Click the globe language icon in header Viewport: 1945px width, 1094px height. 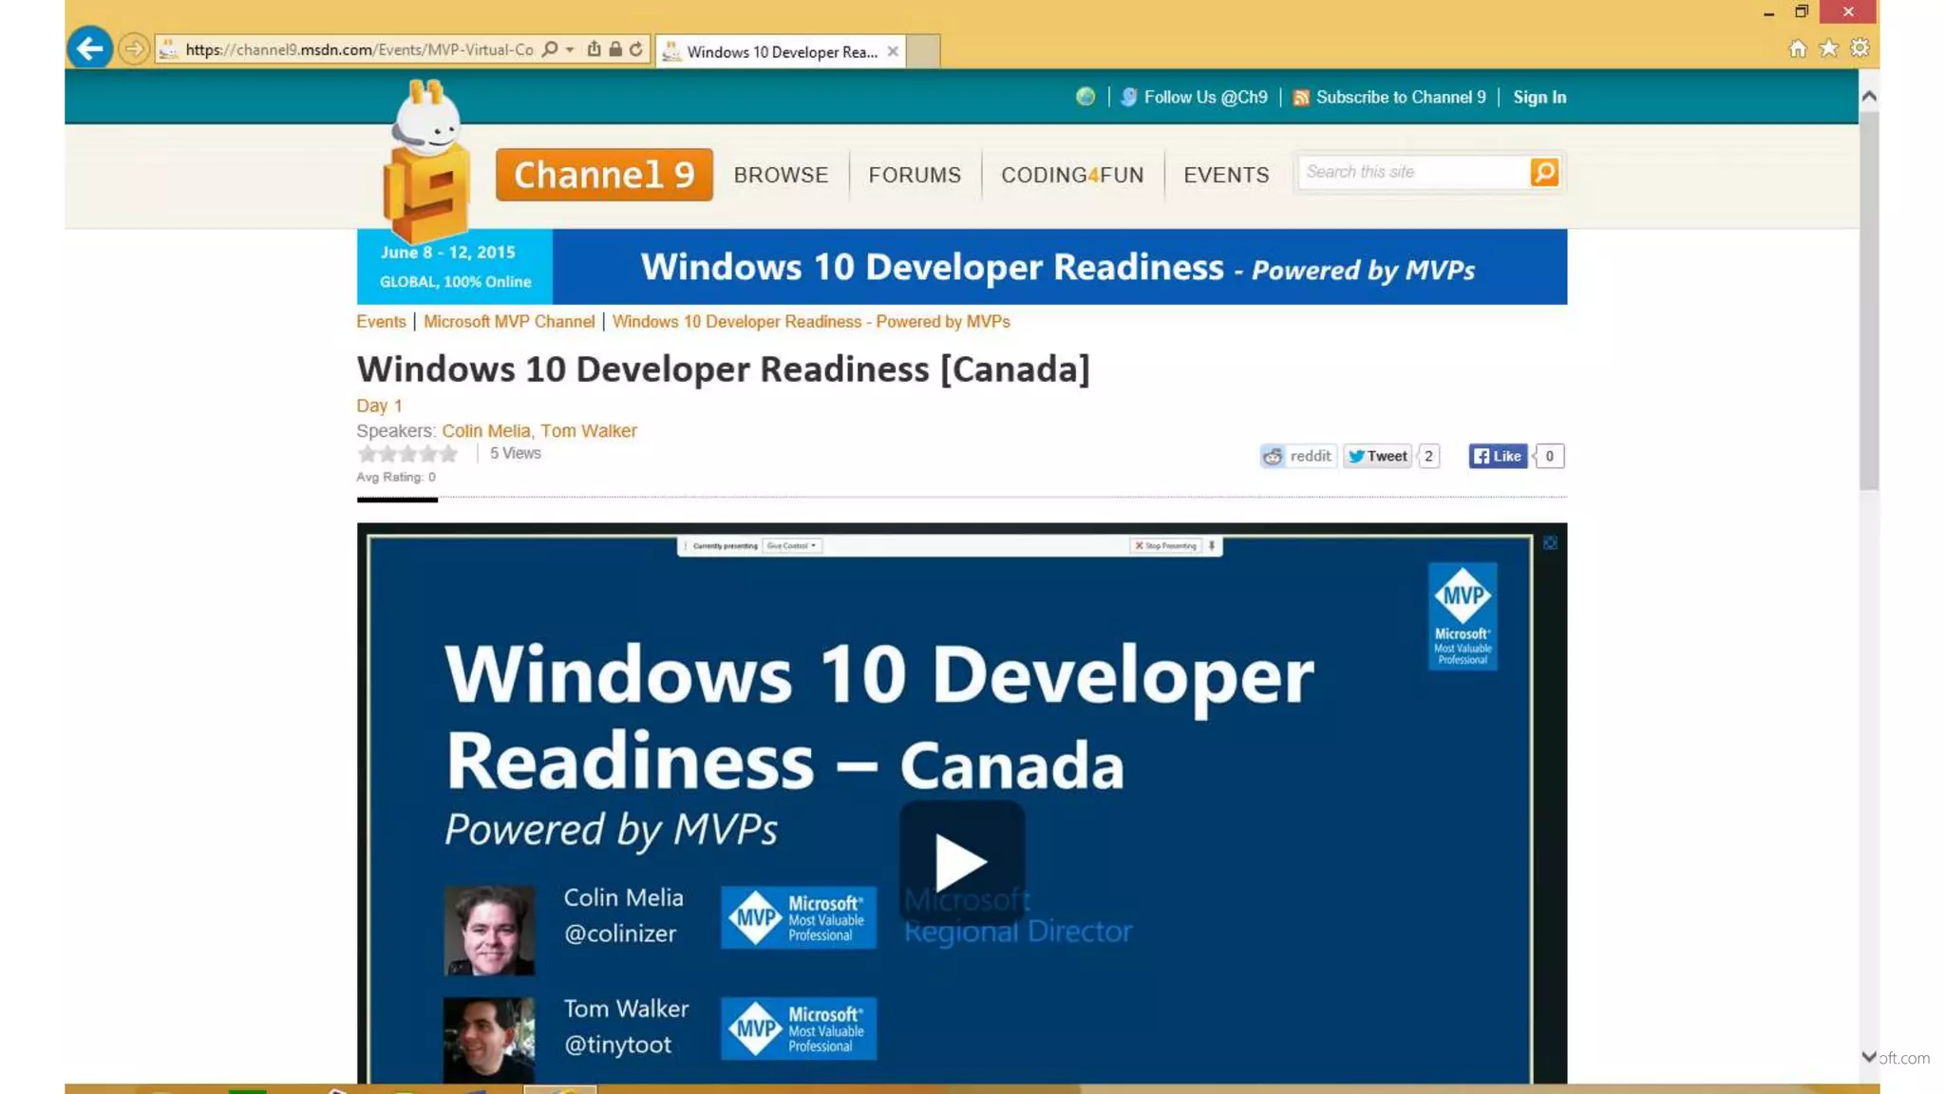1086,97
